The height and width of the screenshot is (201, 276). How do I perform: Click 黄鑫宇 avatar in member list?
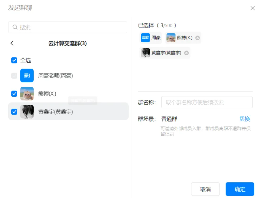(27, 112)
